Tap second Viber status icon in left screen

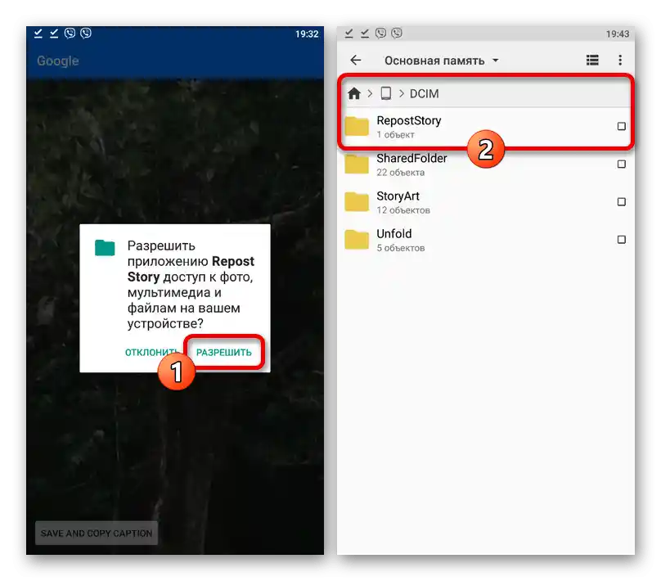coord(86,33)
